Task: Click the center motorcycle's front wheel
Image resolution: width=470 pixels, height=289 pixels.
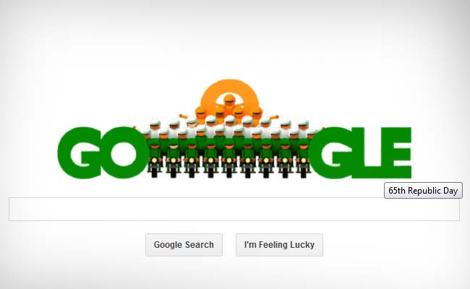Action: tap(229, 172)
